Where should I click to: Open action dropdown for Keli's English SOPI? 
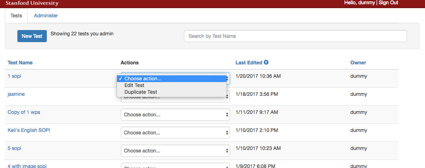coord(175,133)
